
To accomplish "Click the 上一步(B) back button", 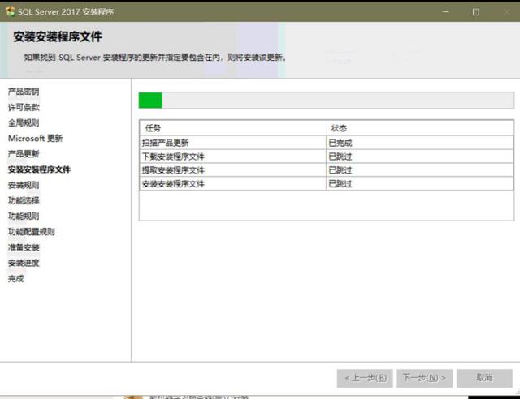I will tap(365, 378).
